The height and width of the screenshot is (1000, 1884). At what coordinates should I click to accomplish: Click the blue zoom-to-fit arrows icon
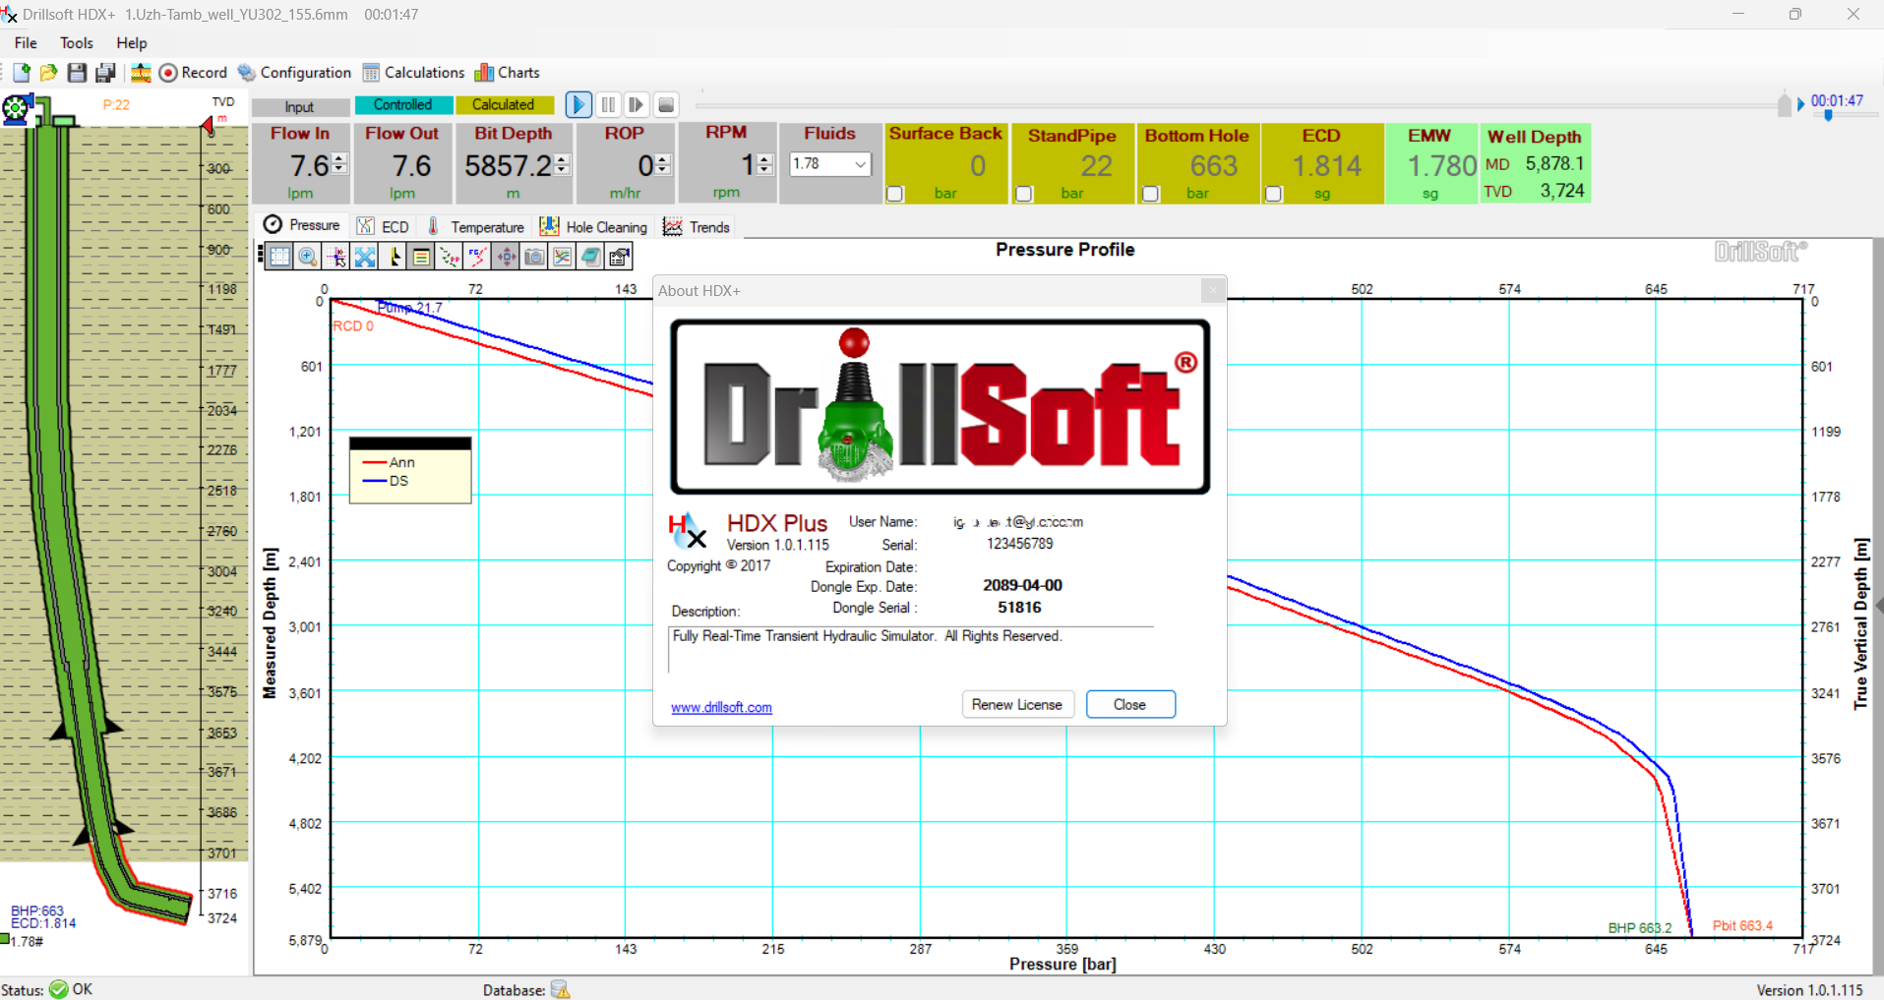[365, 257]
